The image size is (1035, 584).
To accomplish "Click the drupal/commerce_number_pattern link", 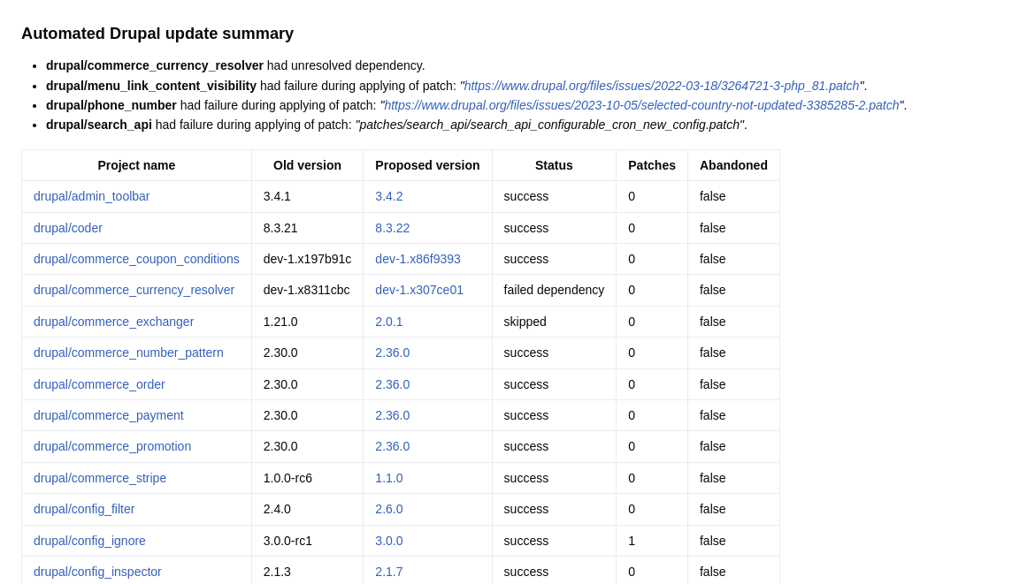I will [128, 353].
